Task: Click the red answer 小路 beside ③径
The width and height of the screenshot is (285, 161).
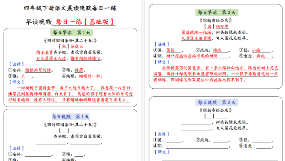Action: 256,50
